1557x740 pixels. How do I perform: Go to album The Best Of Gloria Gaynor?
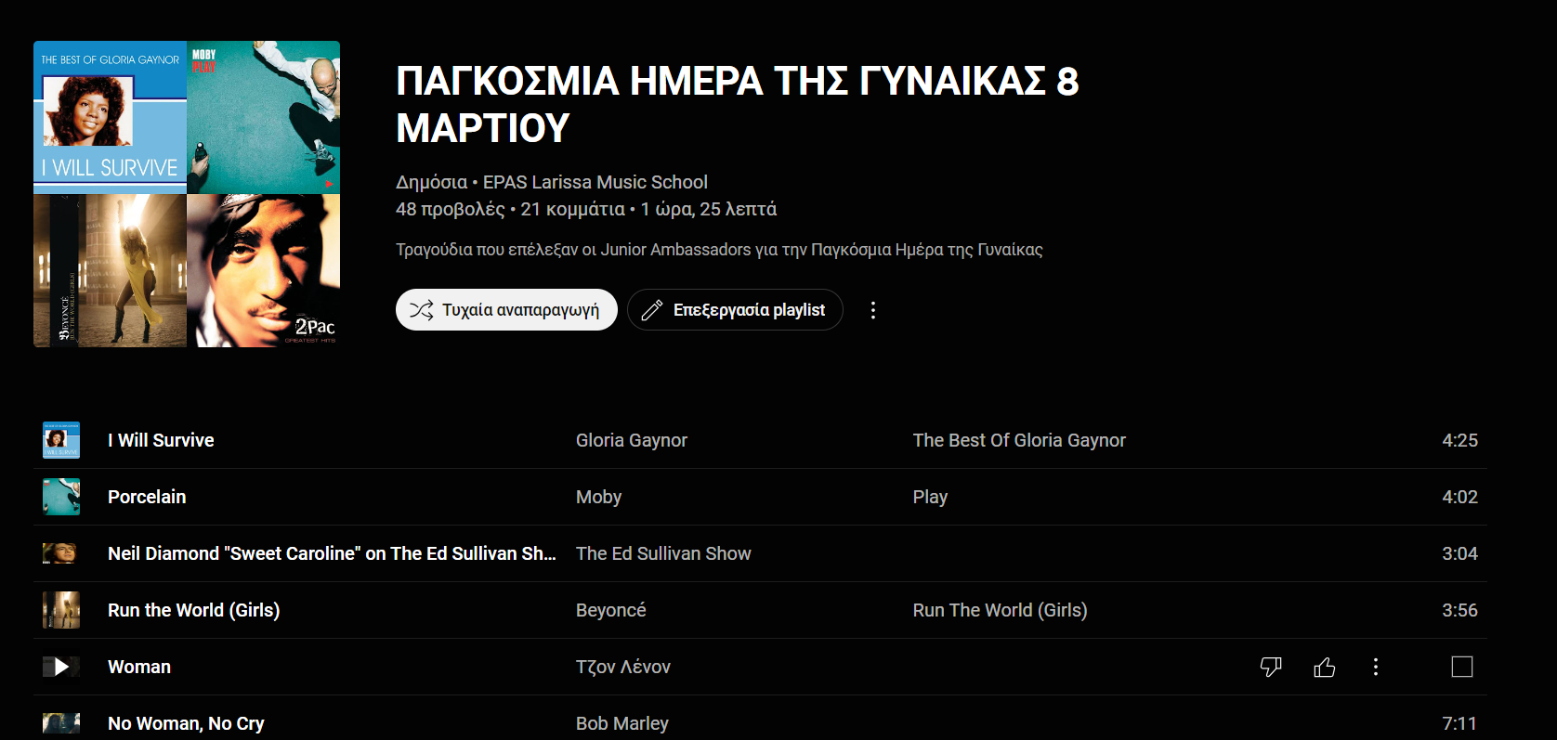pos(1019,440)
